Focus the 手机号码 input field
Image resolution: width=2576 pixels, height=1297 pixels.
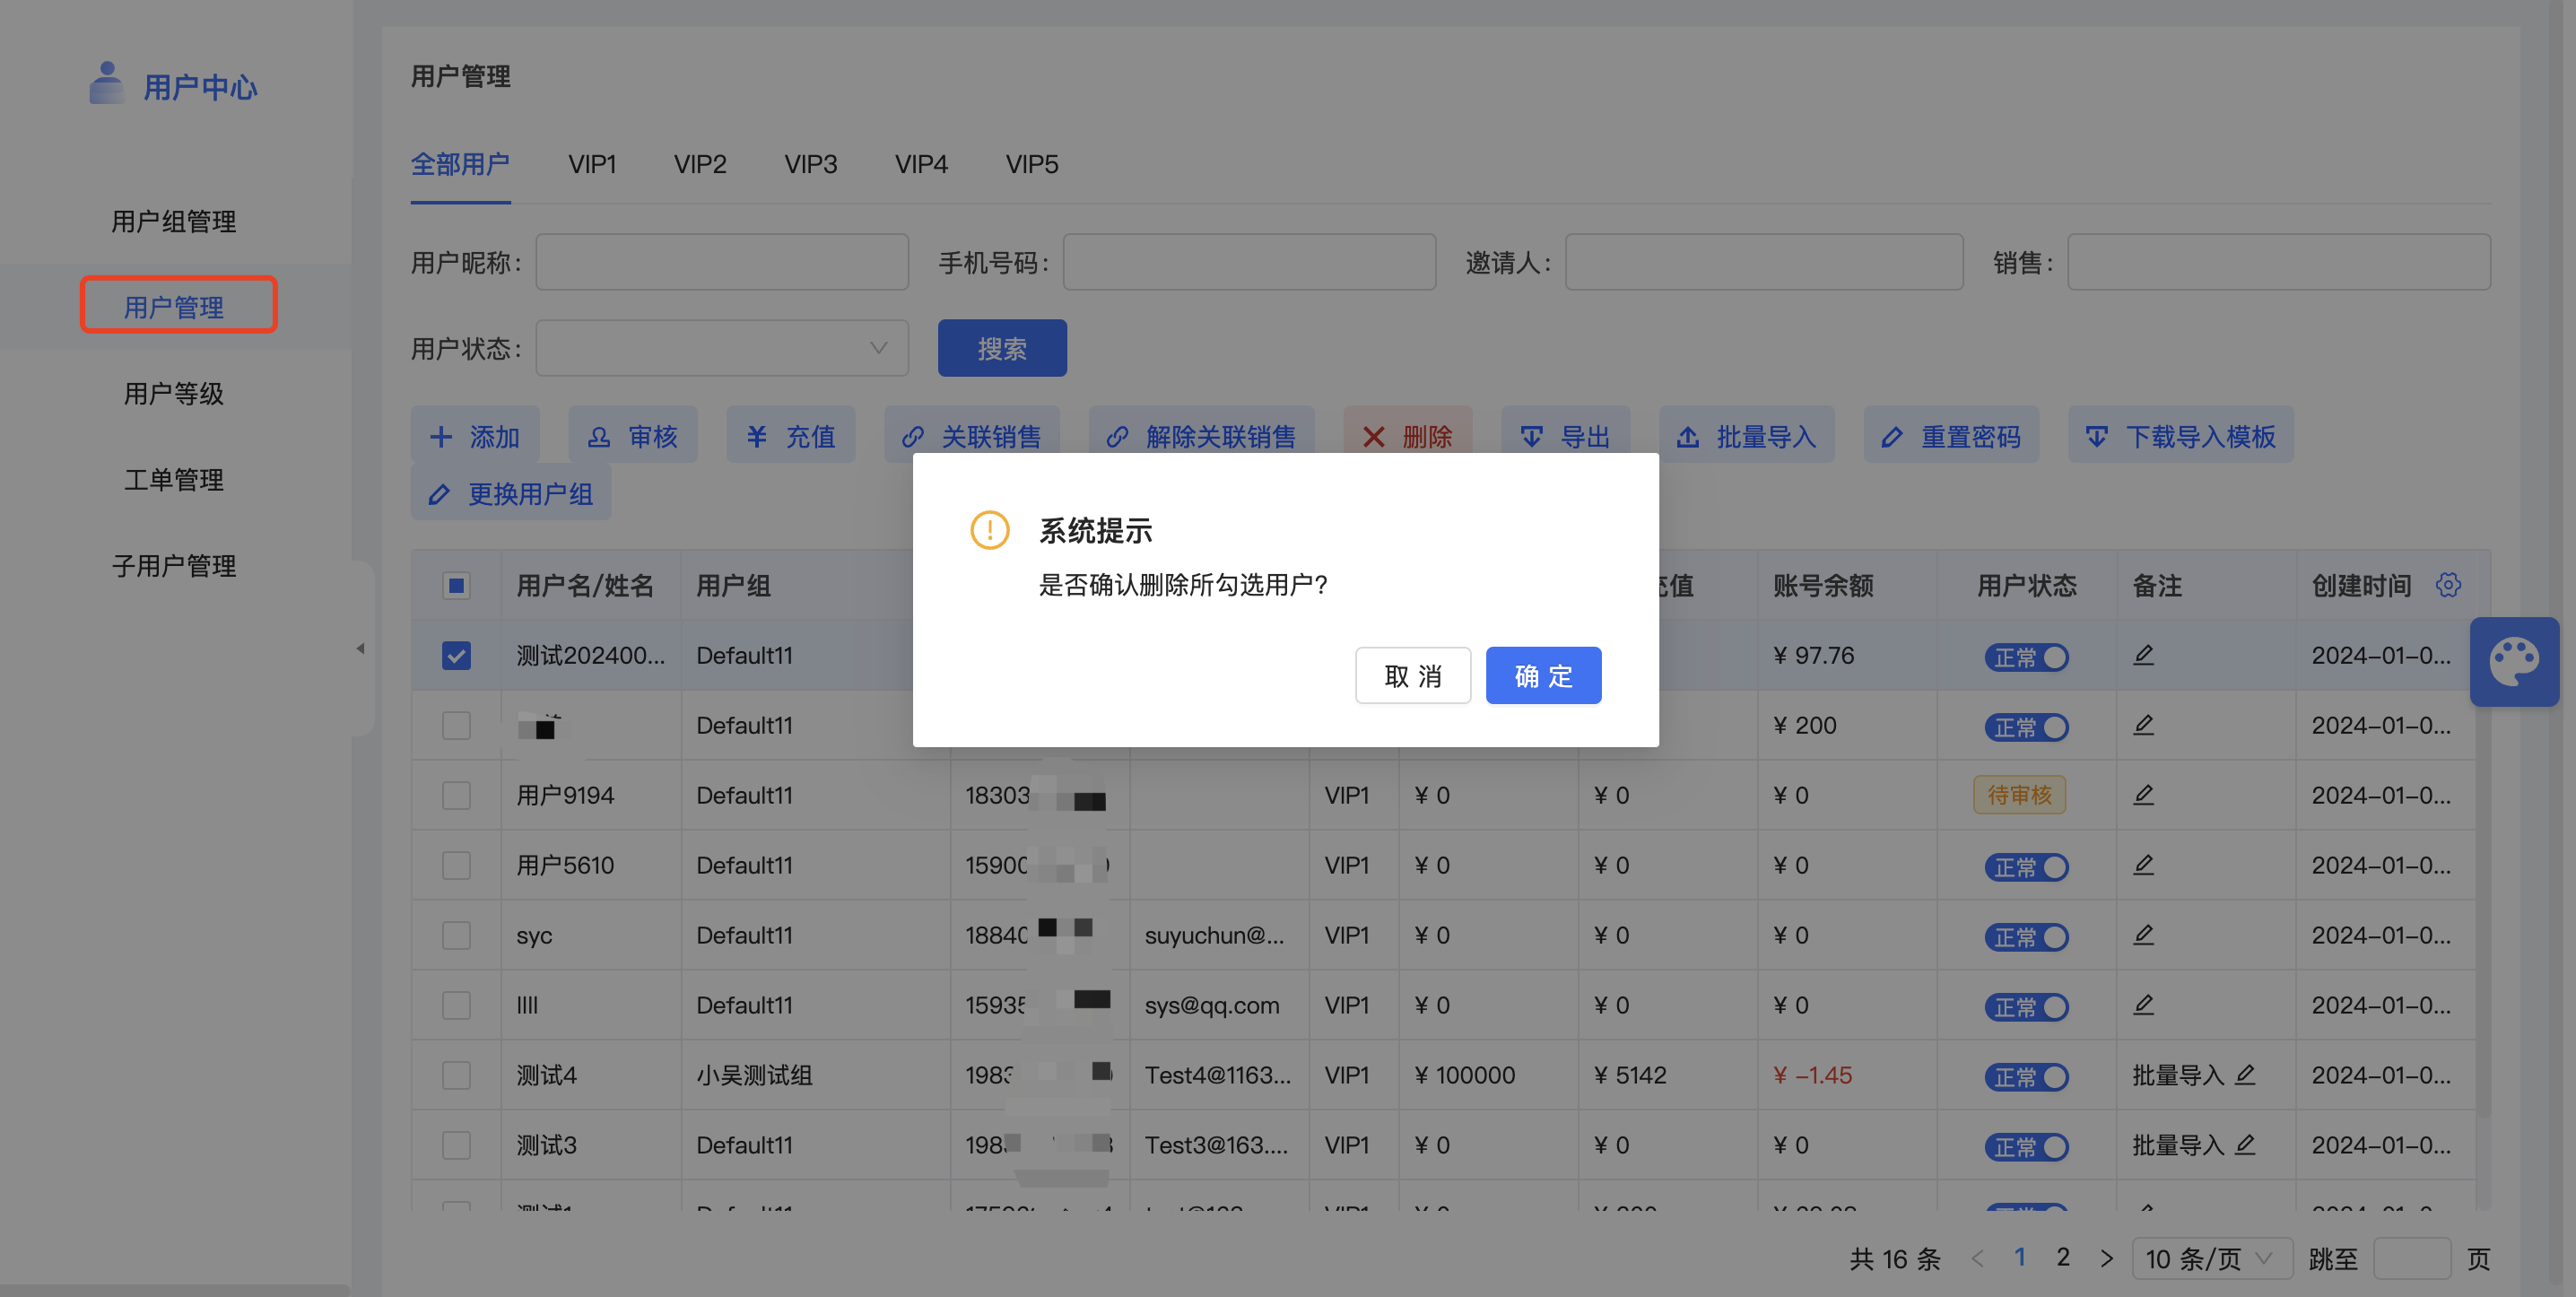(1249, 262)
